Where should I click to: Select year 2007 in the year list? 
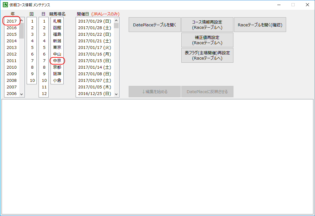click(12, 87)
